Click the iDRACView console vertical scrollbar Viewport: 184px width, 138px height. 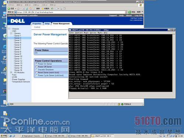174,63
